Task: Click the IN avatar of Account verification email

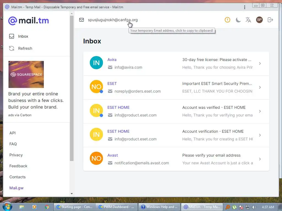Action: pyautogui.click(x=96, y=134)
